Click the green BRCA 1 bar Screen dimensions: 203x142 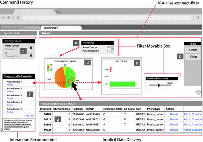(123, 84)
